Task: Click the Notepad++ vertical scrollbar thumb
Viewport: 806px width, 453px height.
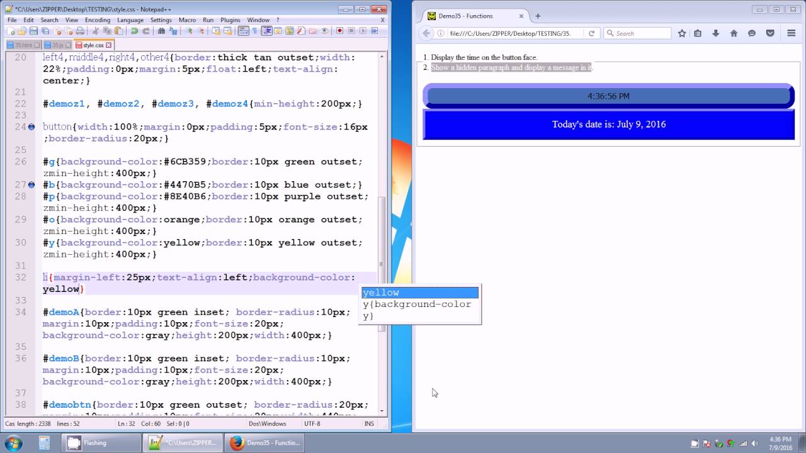Action: pos(381,264)
